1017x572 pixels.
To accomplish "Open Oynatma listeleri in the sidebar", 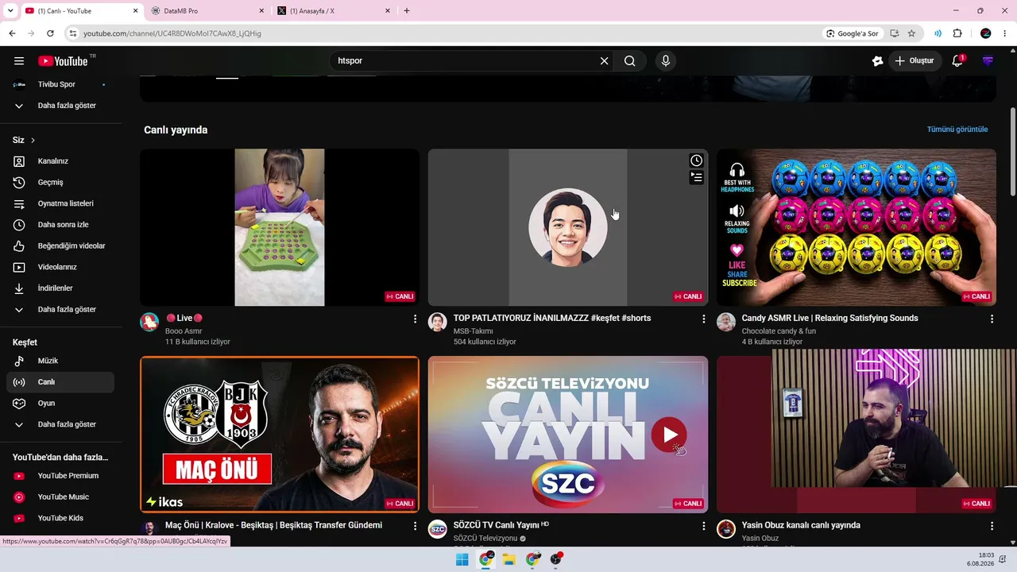I will point(60,204).
